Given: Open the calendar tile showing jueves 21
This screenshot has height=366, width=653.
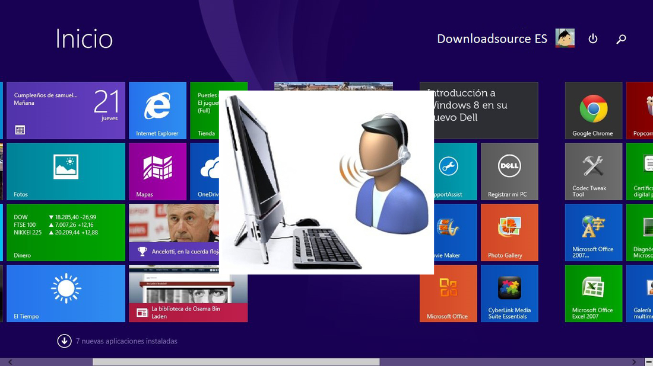Looking at the screenshot, I should coord(66,111).
